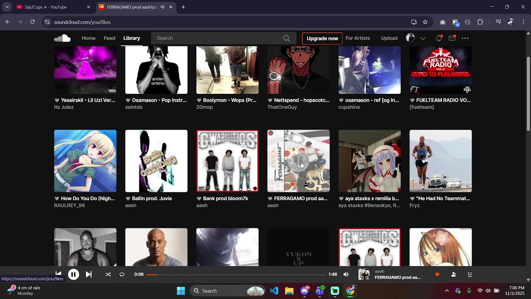Toggle repeat in the player bar
The image size is (531, 299).
tap(122, 274)
